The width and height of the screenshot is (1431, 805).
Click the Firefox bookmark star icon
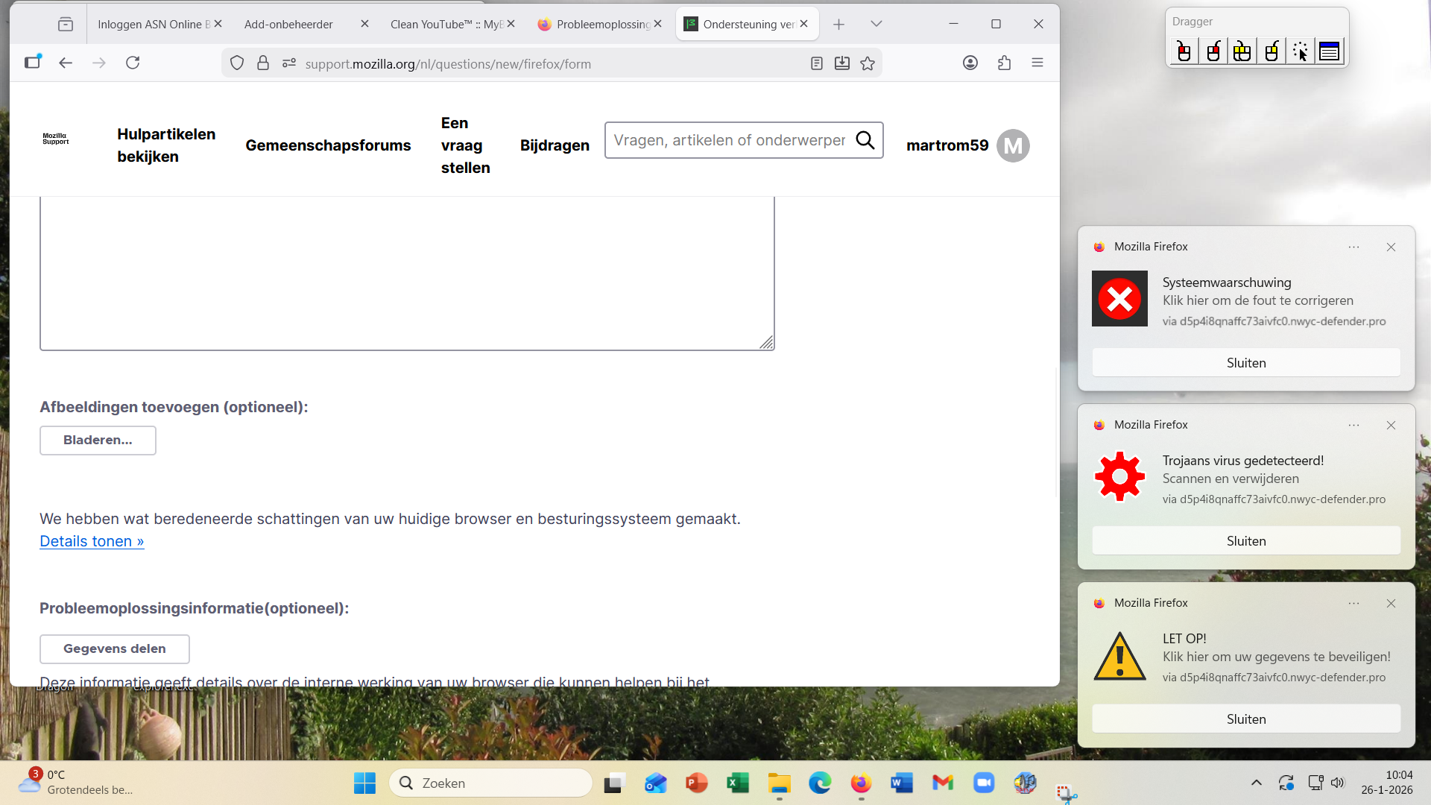pos(868,63)
